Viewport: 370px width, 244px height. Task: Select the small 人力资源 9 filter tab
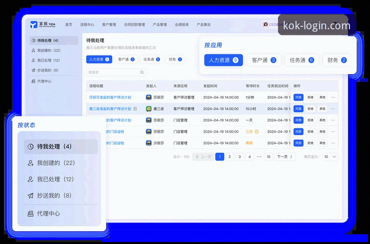pos(99,60)
